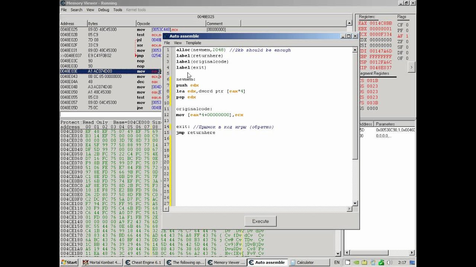The height and width of the screenshot is (267, 476).
Task: Click the AF 1 flag
Action: pyautogui.click(x=403, y=36)
